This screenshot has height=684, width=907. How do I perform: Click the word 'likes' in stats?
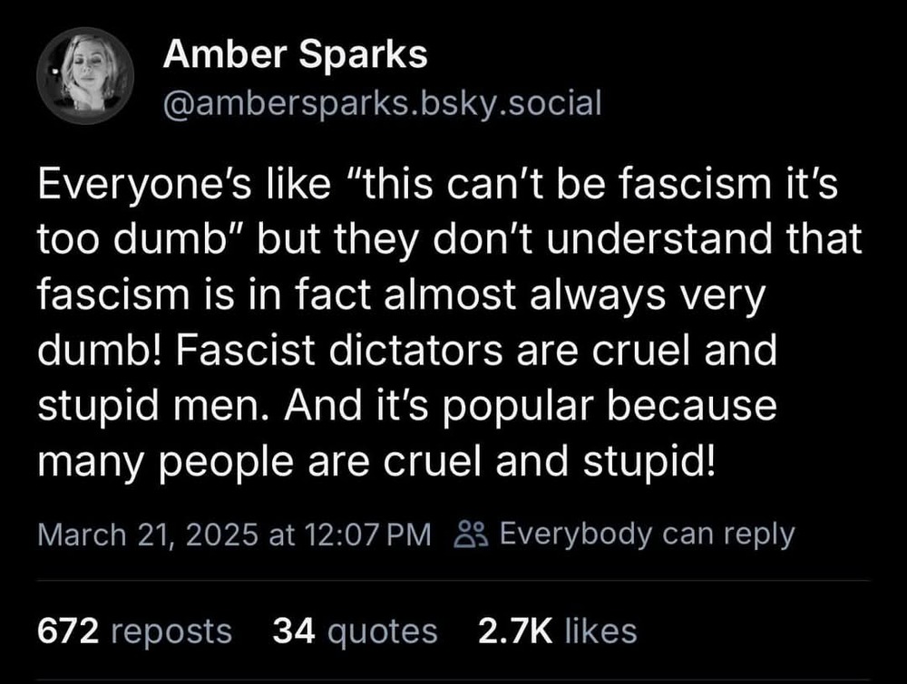coord(601,631)
